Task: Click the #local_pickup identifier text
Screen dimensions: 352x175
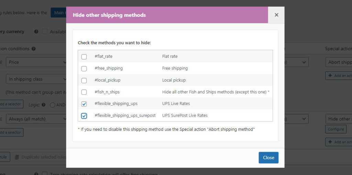Action: 108,80
